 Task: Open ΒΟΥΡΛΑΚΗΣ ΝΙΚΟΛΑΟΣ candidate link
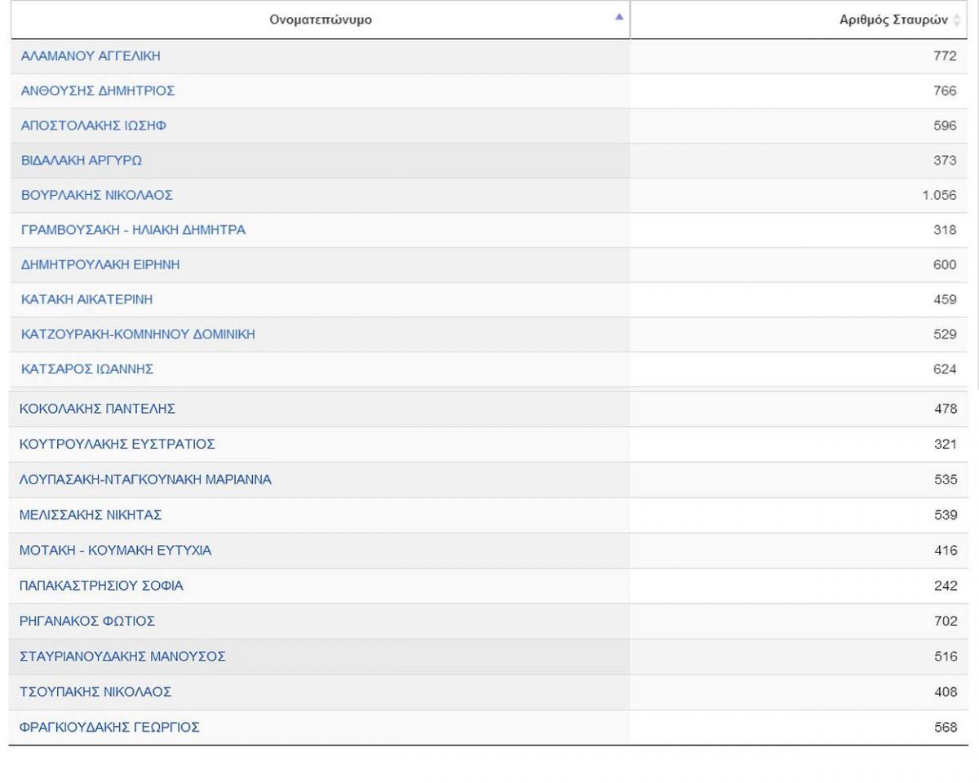(97, 196)
